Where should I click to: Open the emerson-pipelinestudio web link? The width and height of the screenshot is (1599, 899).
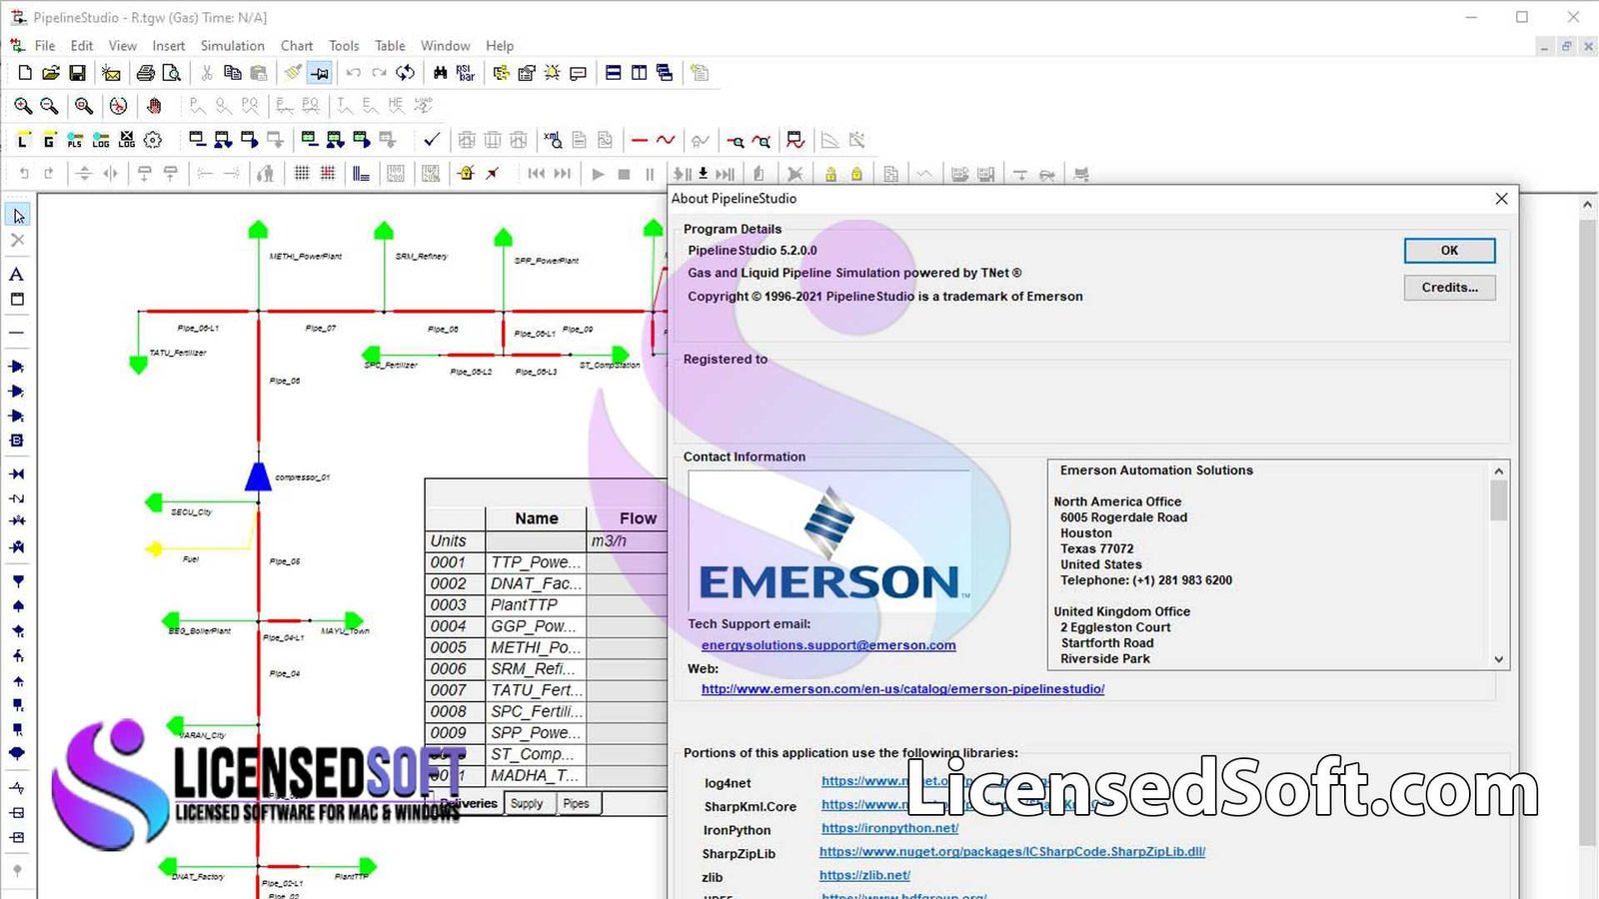902,689
